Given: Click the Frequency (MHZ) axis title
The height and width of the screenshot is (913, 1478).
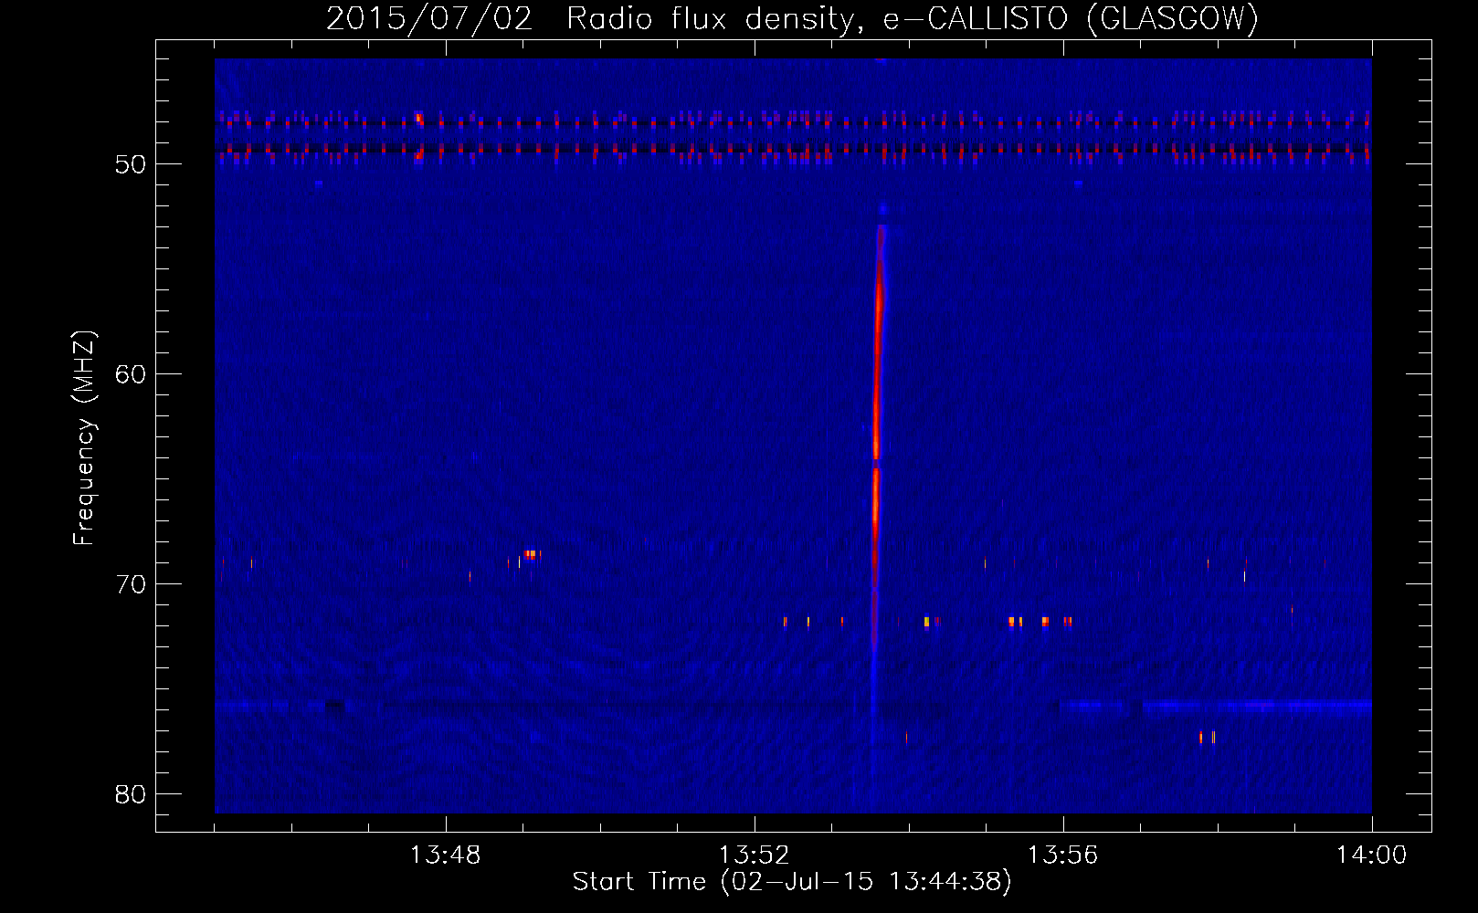Looking at the screenshot, I should tap(84, 438).
